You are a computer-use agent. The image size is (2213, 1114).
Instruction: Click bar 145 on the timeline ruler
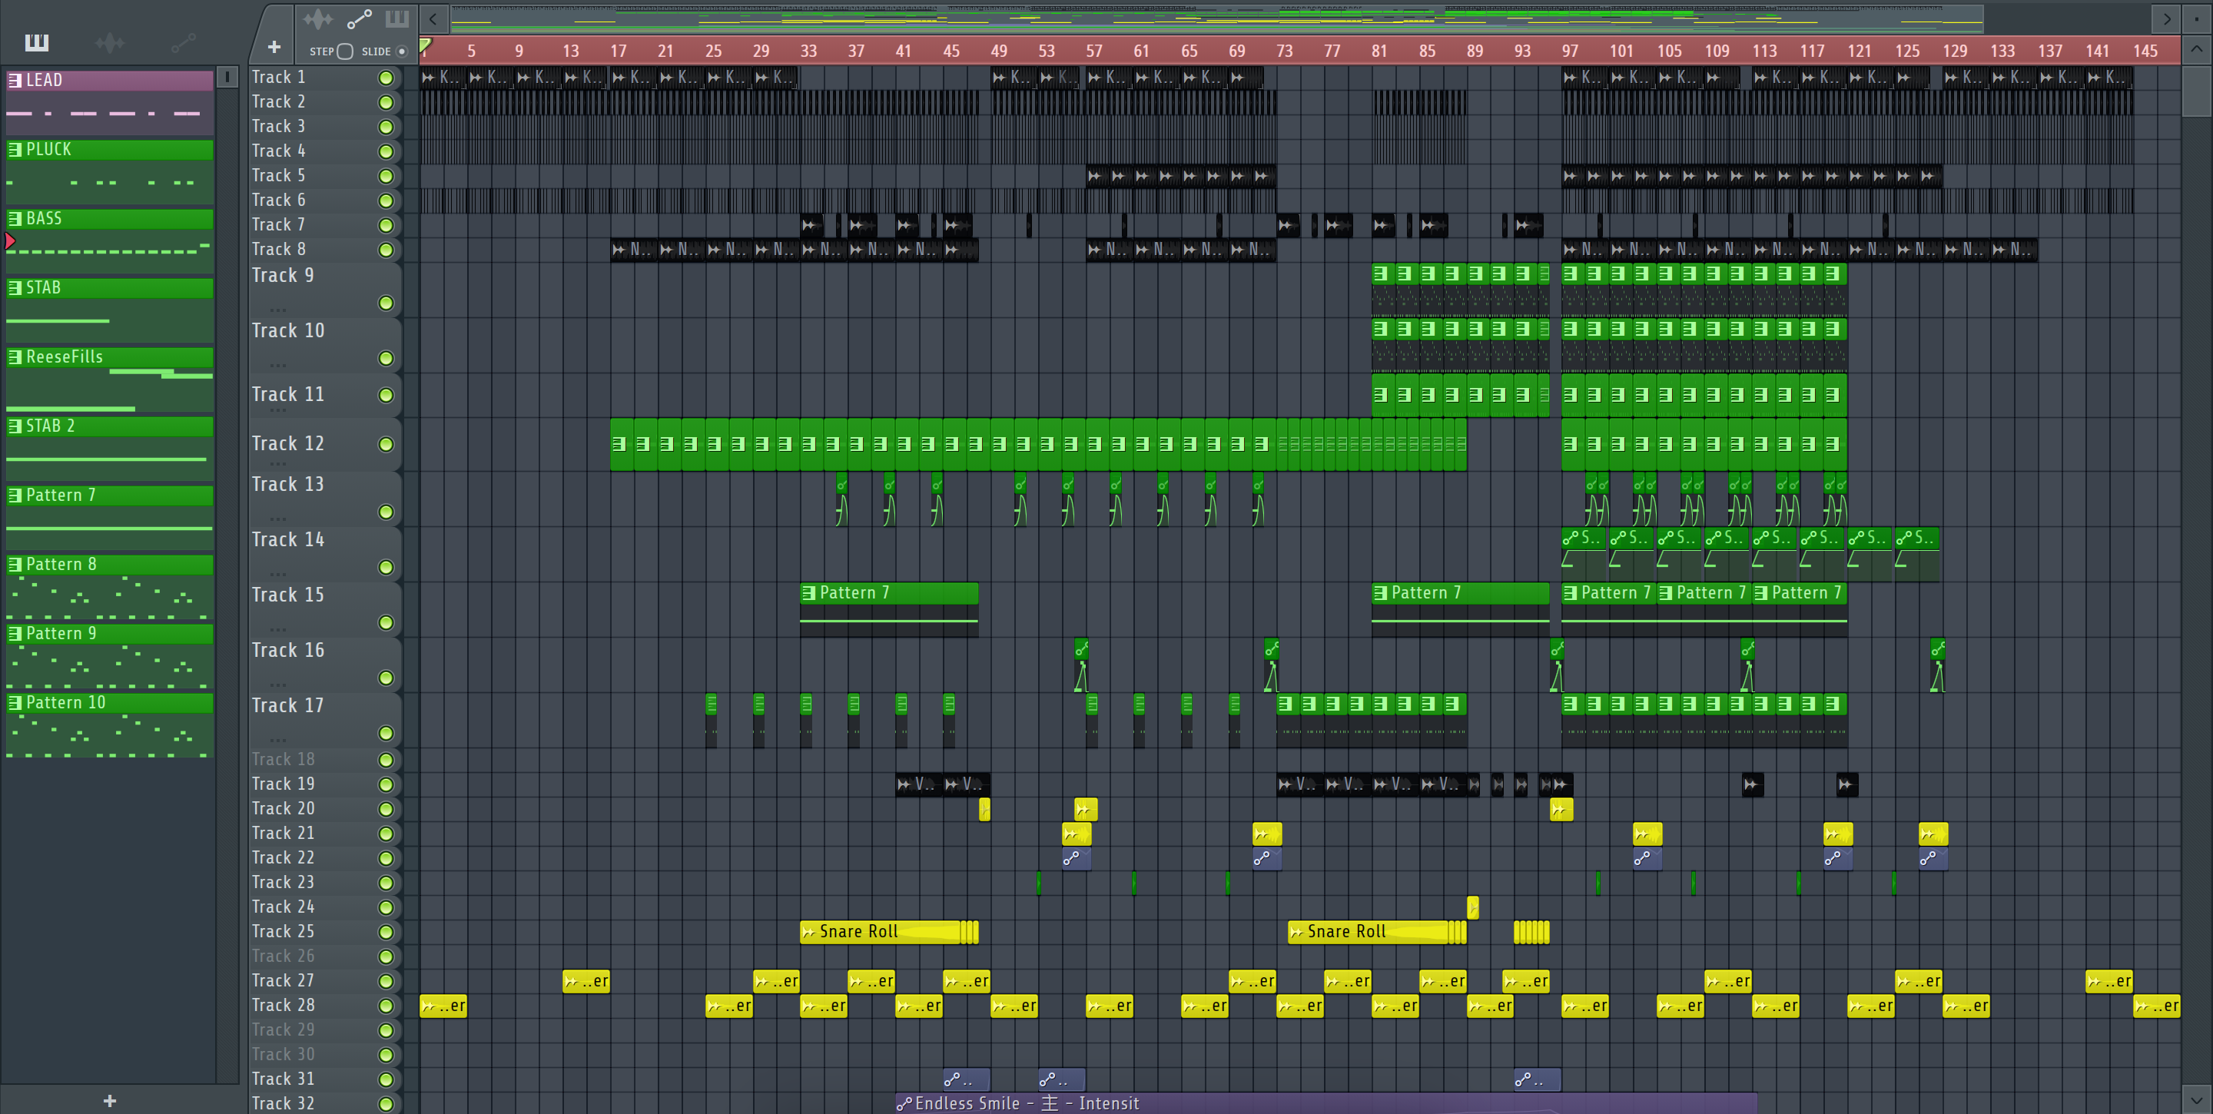tap(2145, 51)
